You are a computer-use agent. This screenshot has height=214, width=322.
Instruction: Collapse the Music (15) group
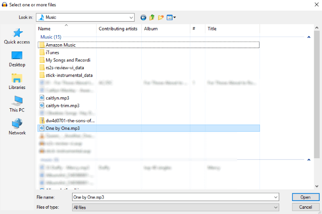pos(309,37)
